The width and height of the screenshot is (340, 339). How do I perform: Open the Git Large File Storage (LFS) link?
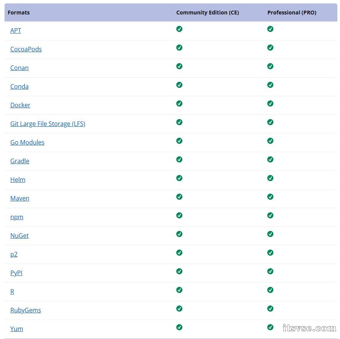[48, 124]
